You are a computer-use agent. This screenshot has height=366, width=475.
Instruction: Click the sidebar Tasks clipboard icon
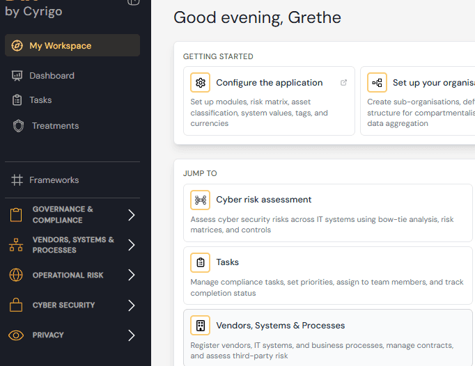pyautogui.click(x=17, y=100)
